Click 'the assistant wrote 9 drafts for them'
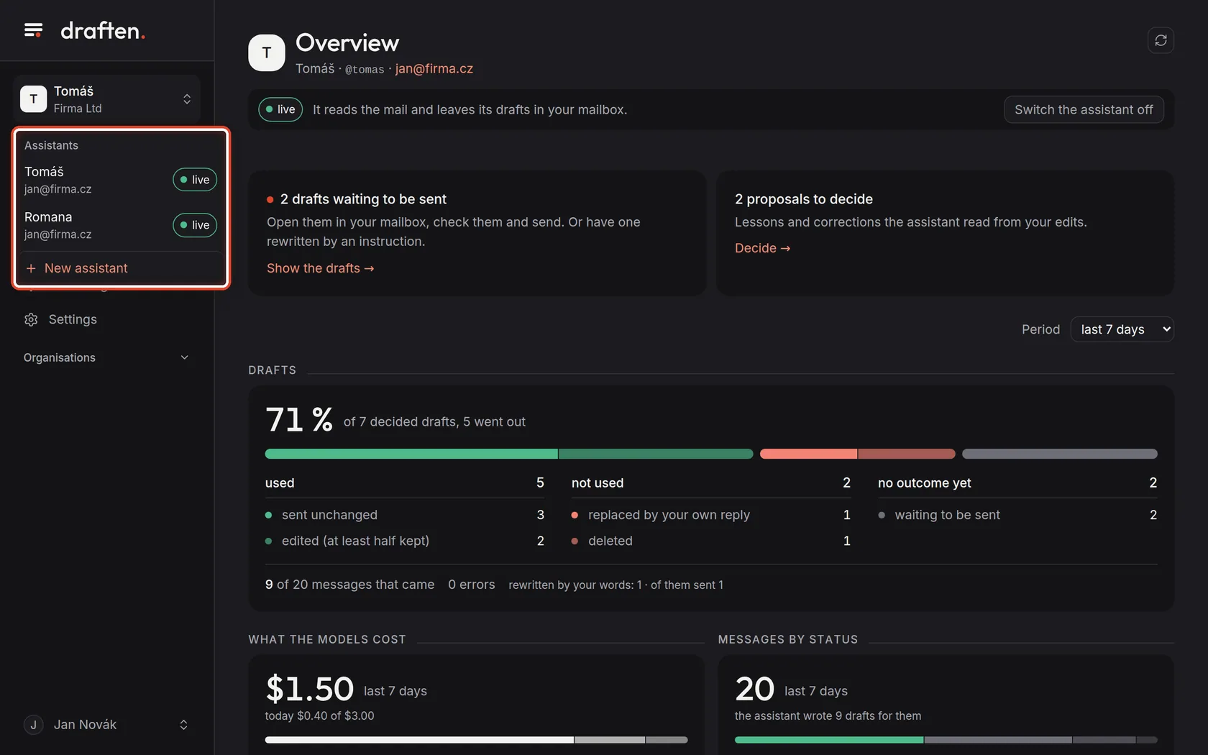 828,715
